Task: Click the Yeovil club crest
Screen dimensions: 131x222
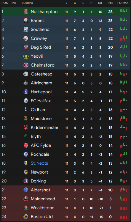Action: (x=26, y=56)
